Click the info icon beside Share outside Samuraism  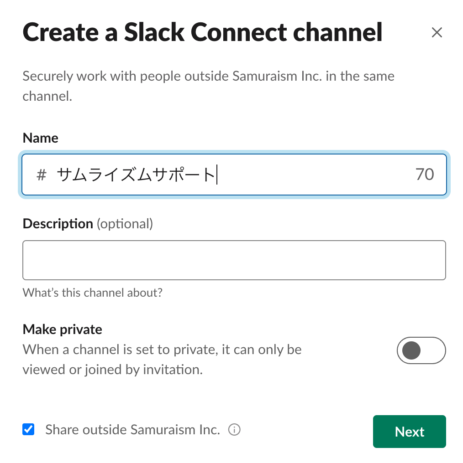pyautogui.click(x=234, y=429)
